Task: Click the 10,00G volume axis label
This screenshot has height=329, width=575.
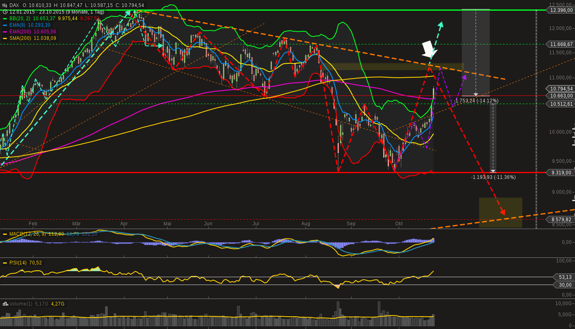Action: [563, 304]
